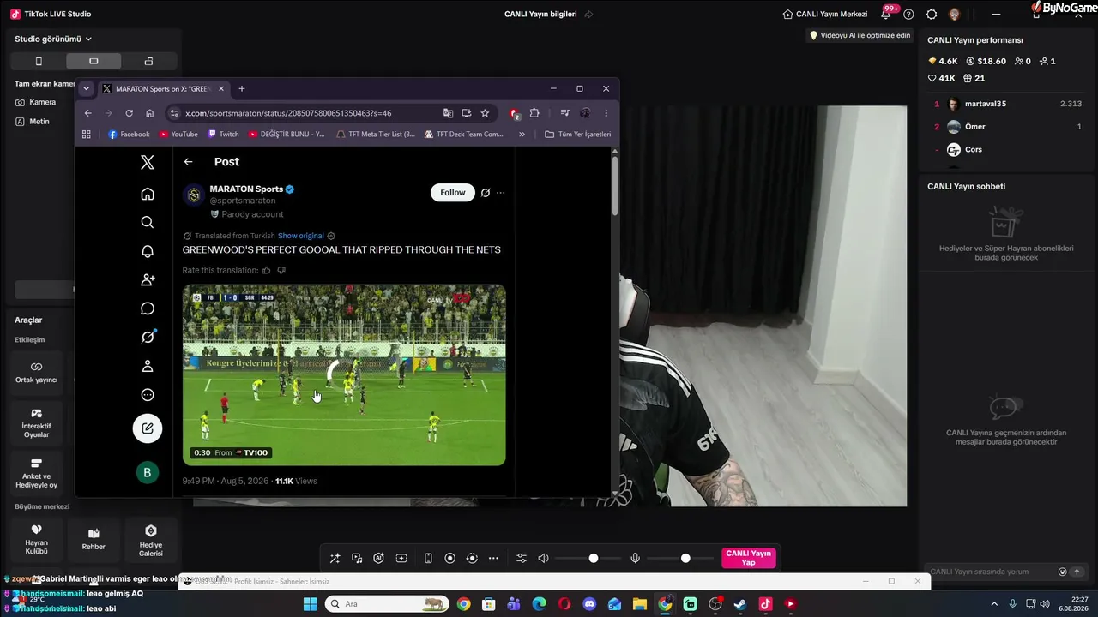Open the X Chat bubble icon
This screenshot has width=1098, height=617.
pos(148,308)
